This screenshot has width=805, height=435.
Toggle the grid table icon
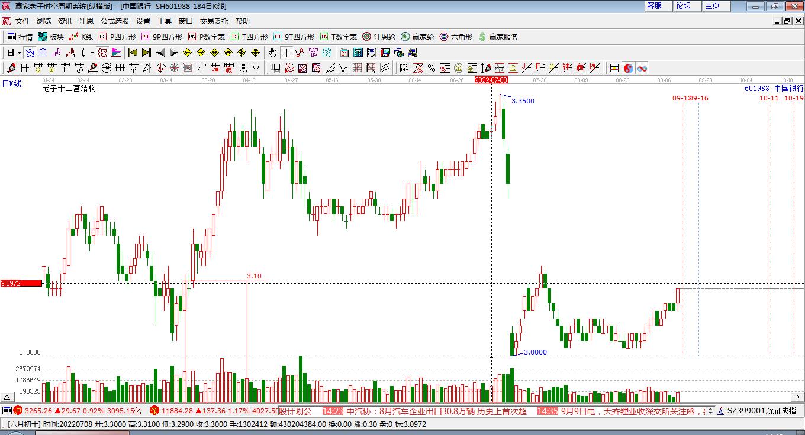point(614,68)
